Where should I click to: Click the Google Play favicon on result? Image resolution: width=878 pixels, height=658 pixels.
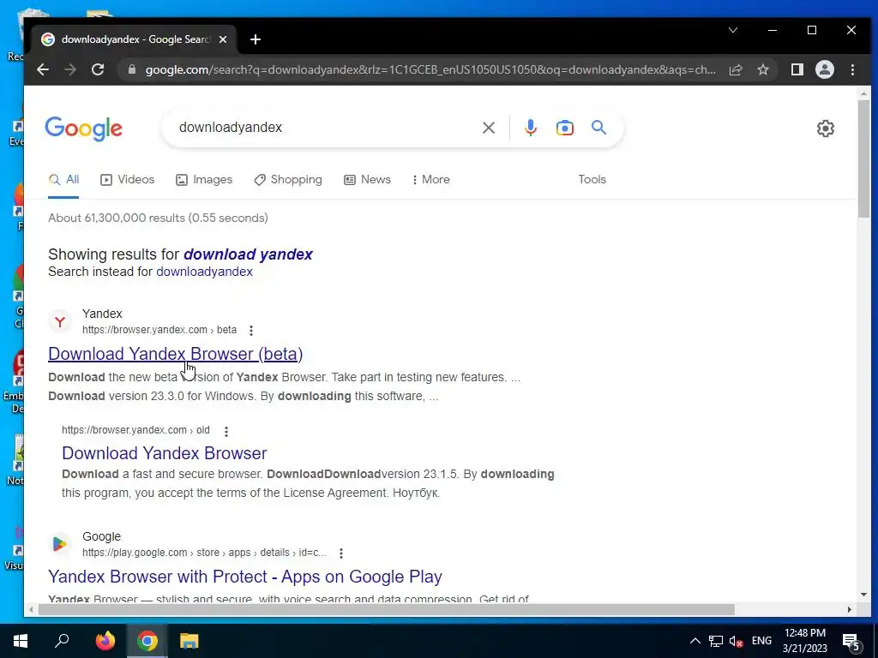(x=59, y=544)
